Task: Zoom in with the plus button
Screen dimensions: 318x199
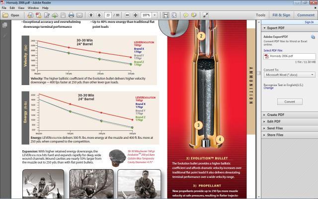Action: (135, 15)
